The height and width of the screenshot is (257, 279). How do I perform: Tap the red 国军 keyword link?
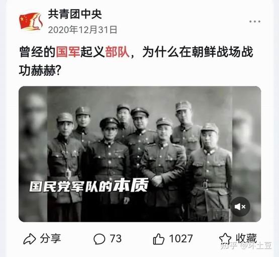(x=68, y=52)
